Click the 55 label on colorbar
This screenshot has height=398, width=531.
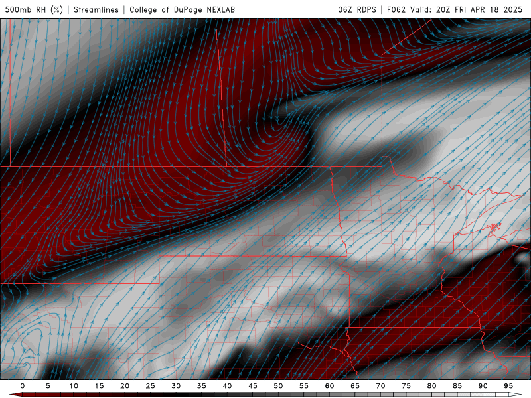304,386
